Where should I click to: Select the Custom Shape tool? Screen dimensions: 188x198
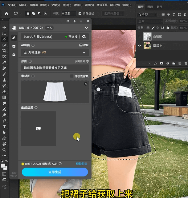tap(4, 138)
